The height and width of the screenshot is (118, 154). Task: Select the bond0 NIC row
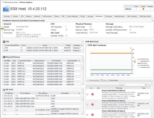42,96
